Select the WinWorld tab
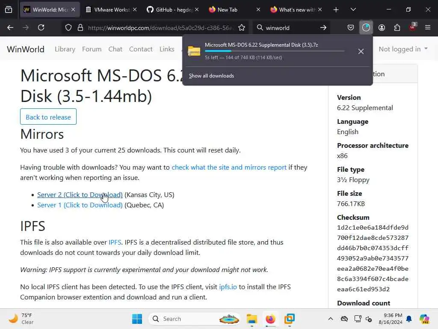 click(x=50, y=10)
